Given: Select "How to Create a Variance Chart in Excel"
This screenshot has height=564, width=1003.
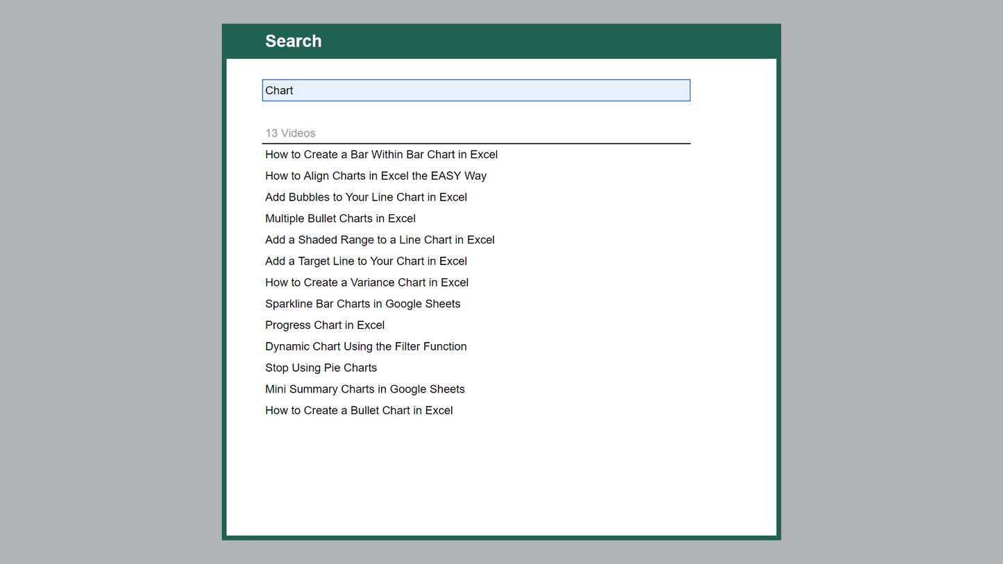Looking at the screenshot, I should pos(366,282).
